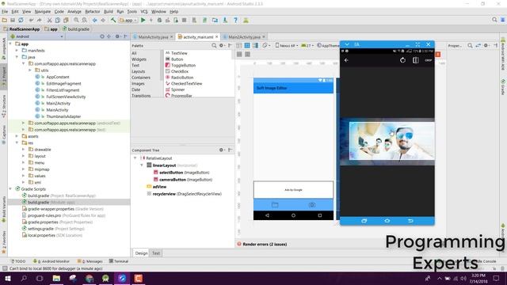Run the app with green play button
507x285 pixels.
coord(143,20)
